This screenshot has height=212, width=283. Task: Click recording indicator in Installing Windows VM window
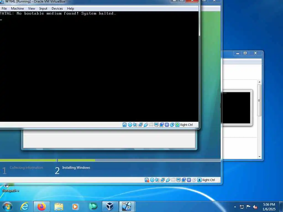pos(184,180)
